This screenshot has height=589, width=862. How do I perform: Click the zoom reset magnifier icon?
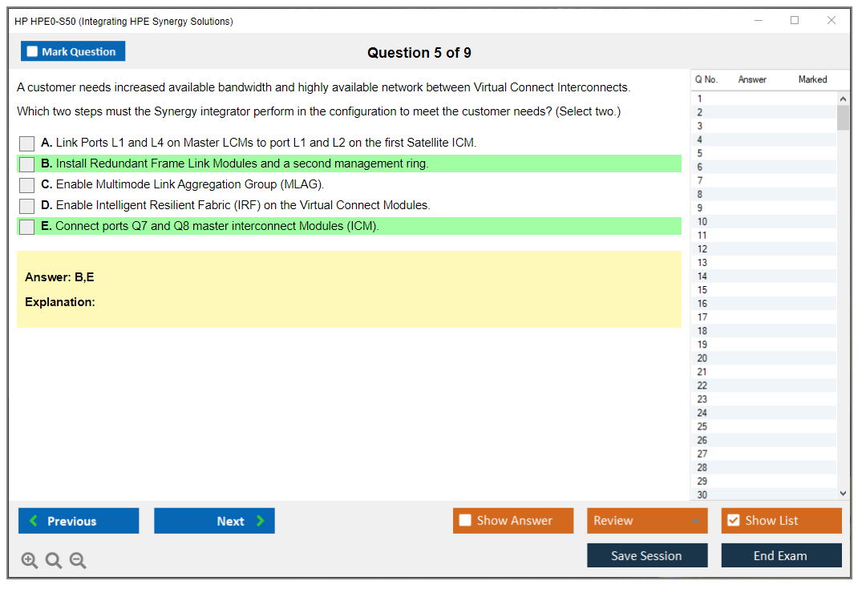54,561
